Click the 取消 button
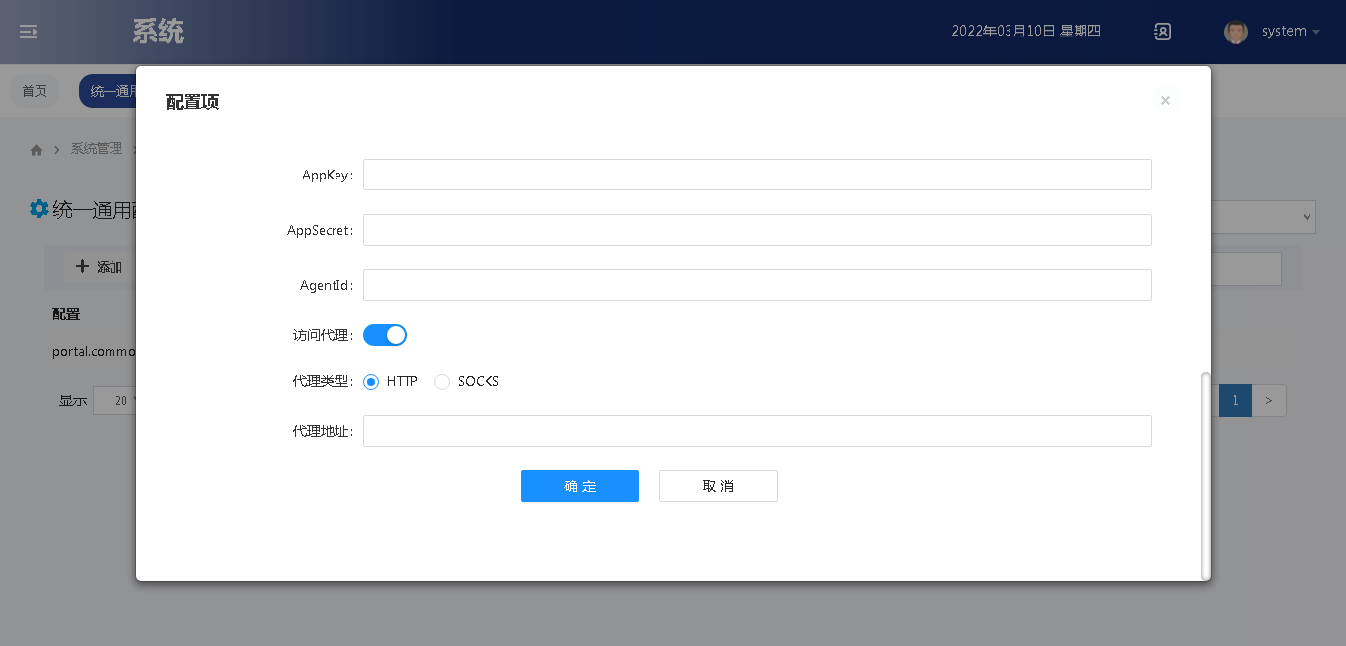The width and height of the screenshot is (1346, 646). coord(717,486)
